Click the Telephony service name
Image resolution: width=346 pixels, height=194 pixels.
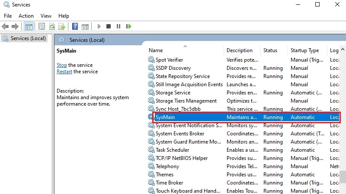pyautogui.click(x=167, y=166)
